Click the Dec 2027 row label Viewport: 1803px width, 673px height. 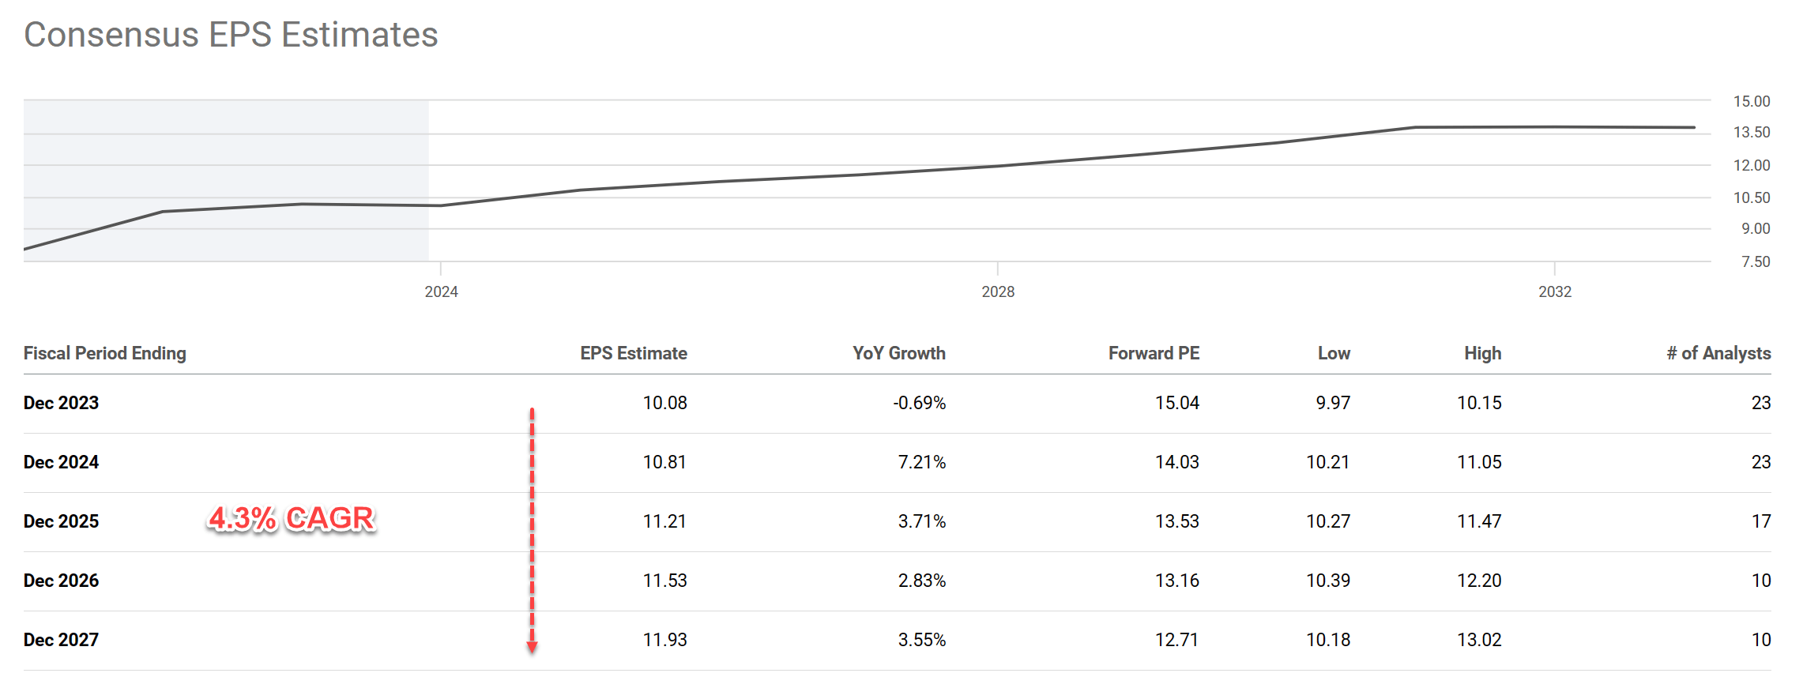(62, 640)
